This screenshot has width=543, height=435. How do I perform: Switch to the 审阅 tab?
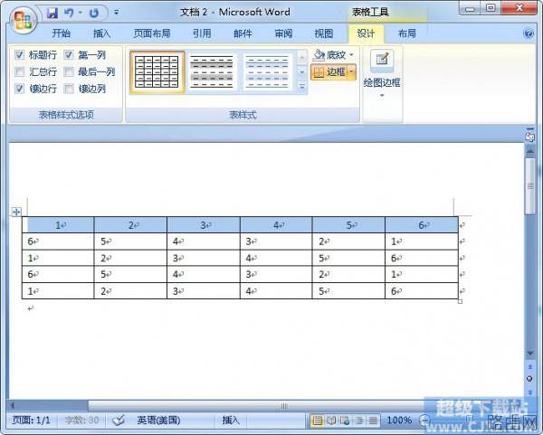[x=283, y=33]
